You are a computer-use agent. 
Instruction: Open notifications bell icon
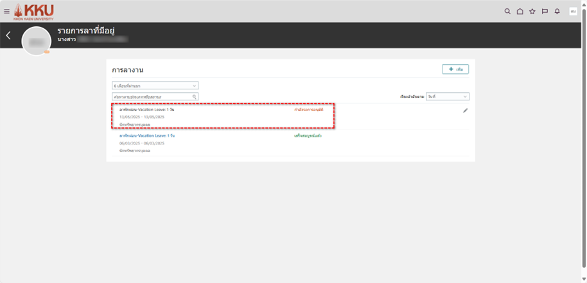coord(557,11)
